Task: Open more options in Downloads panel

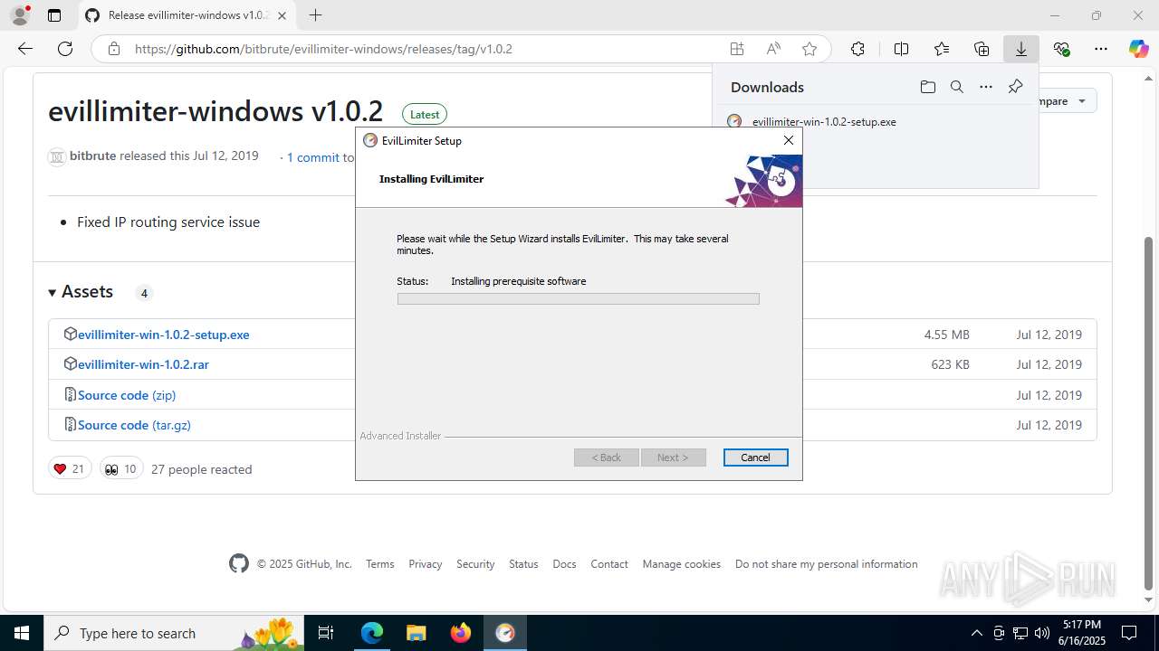Action: tap(986, 87)
